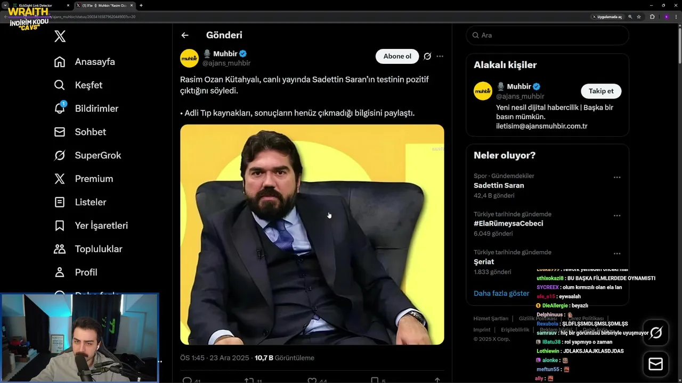Open the Anasayfa home icon
682x383 pixels.
(x=60, y=62)
